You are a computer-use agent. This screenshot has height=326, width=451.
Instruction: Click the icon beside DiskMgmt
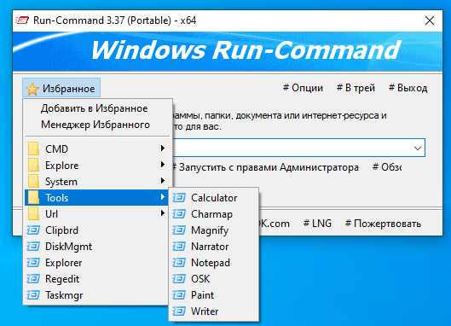click(33, 247)
